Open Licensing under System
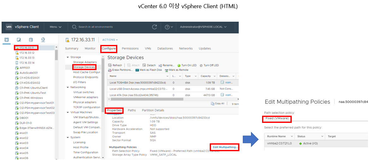The image size is (374, 160). [x=79, y=142]
